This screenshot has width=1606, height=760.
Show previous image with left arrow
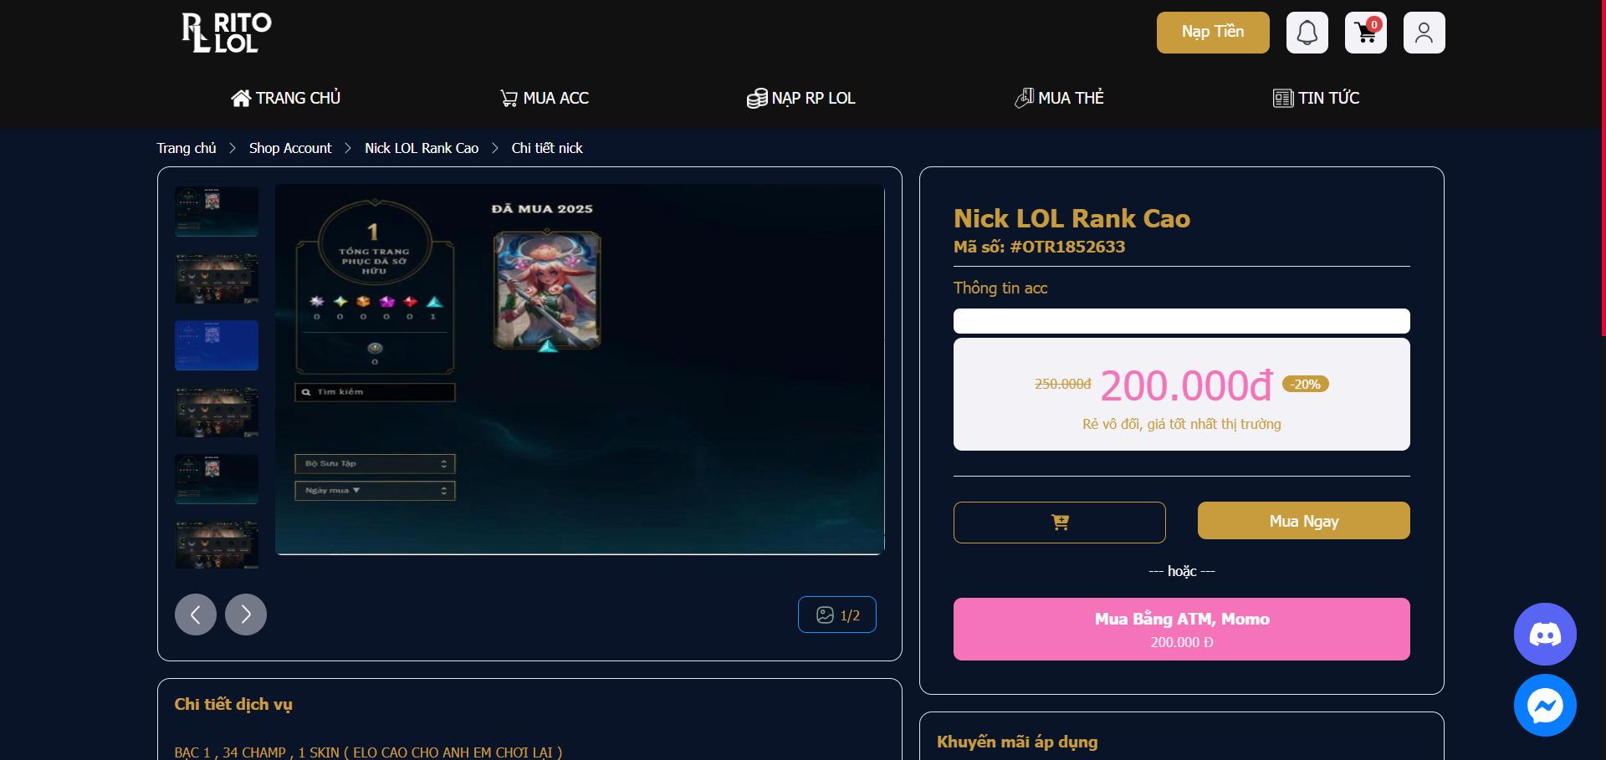(196, 615)
